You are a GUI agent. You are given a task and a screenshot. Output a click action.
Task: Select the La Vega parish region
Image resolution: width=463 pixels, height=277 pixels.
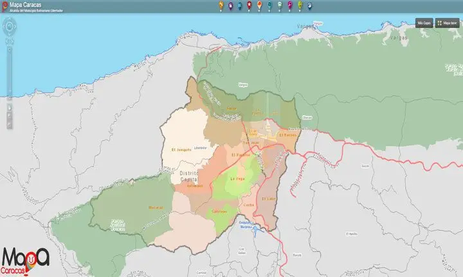click(239, 178)
